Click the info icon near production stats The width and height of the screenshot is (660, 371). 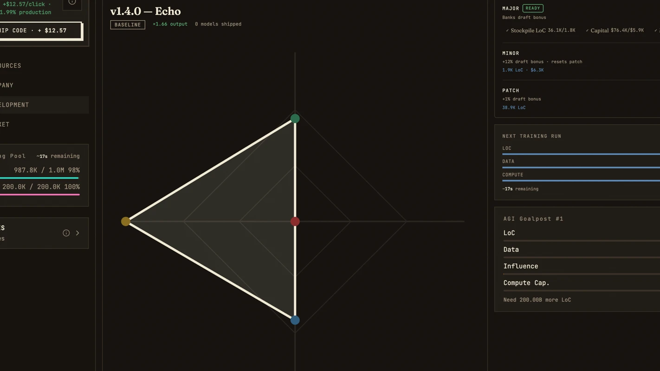pyautogui.click(x=72, y=3)
